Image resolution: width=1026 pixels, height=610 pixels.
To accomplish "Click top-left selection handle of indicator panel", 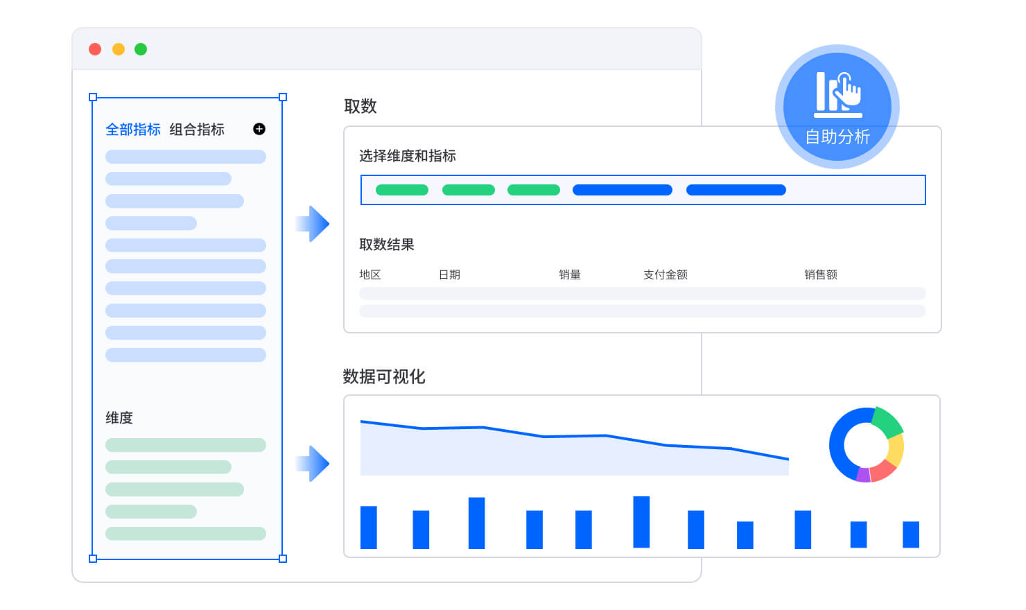I will 93,98.
